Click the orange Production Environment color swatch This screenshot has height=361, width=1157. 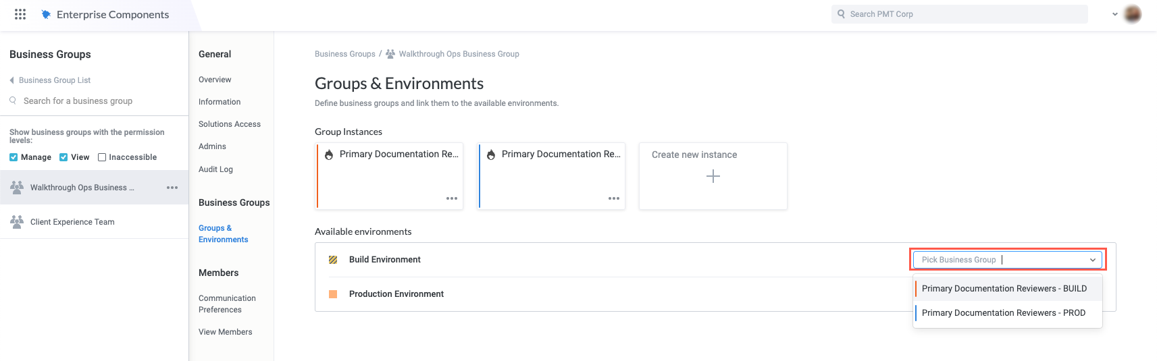[x=333, y=294]
